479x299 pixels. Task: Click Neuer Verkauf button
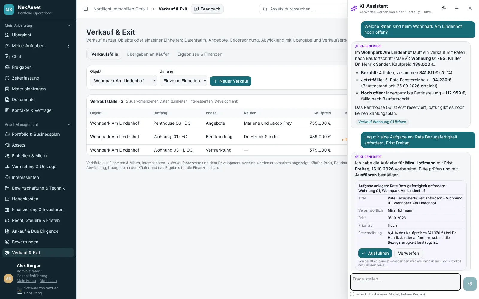[231, 81]
